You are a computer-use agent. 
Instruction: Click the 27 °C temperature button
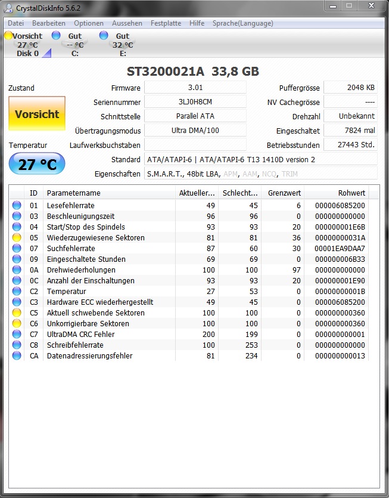[37, 164]
